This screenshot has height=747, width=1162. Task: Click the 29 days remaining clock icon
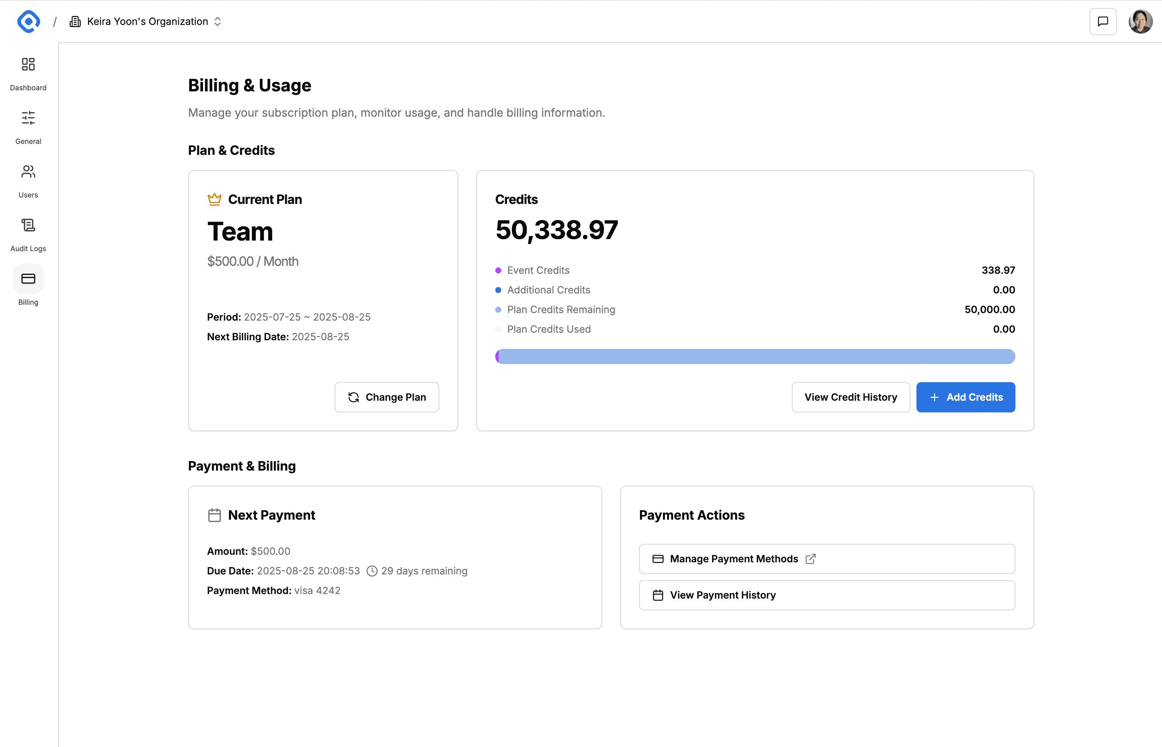[x=372, y=571]
